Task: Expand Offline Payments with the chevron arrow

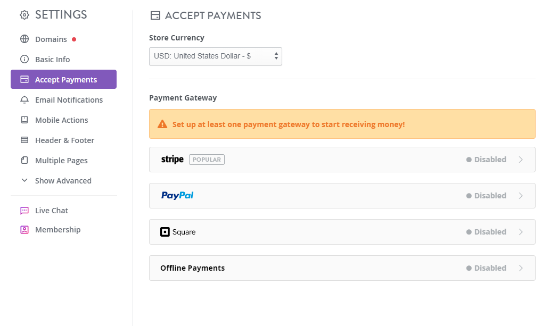Action: point(521,268)
